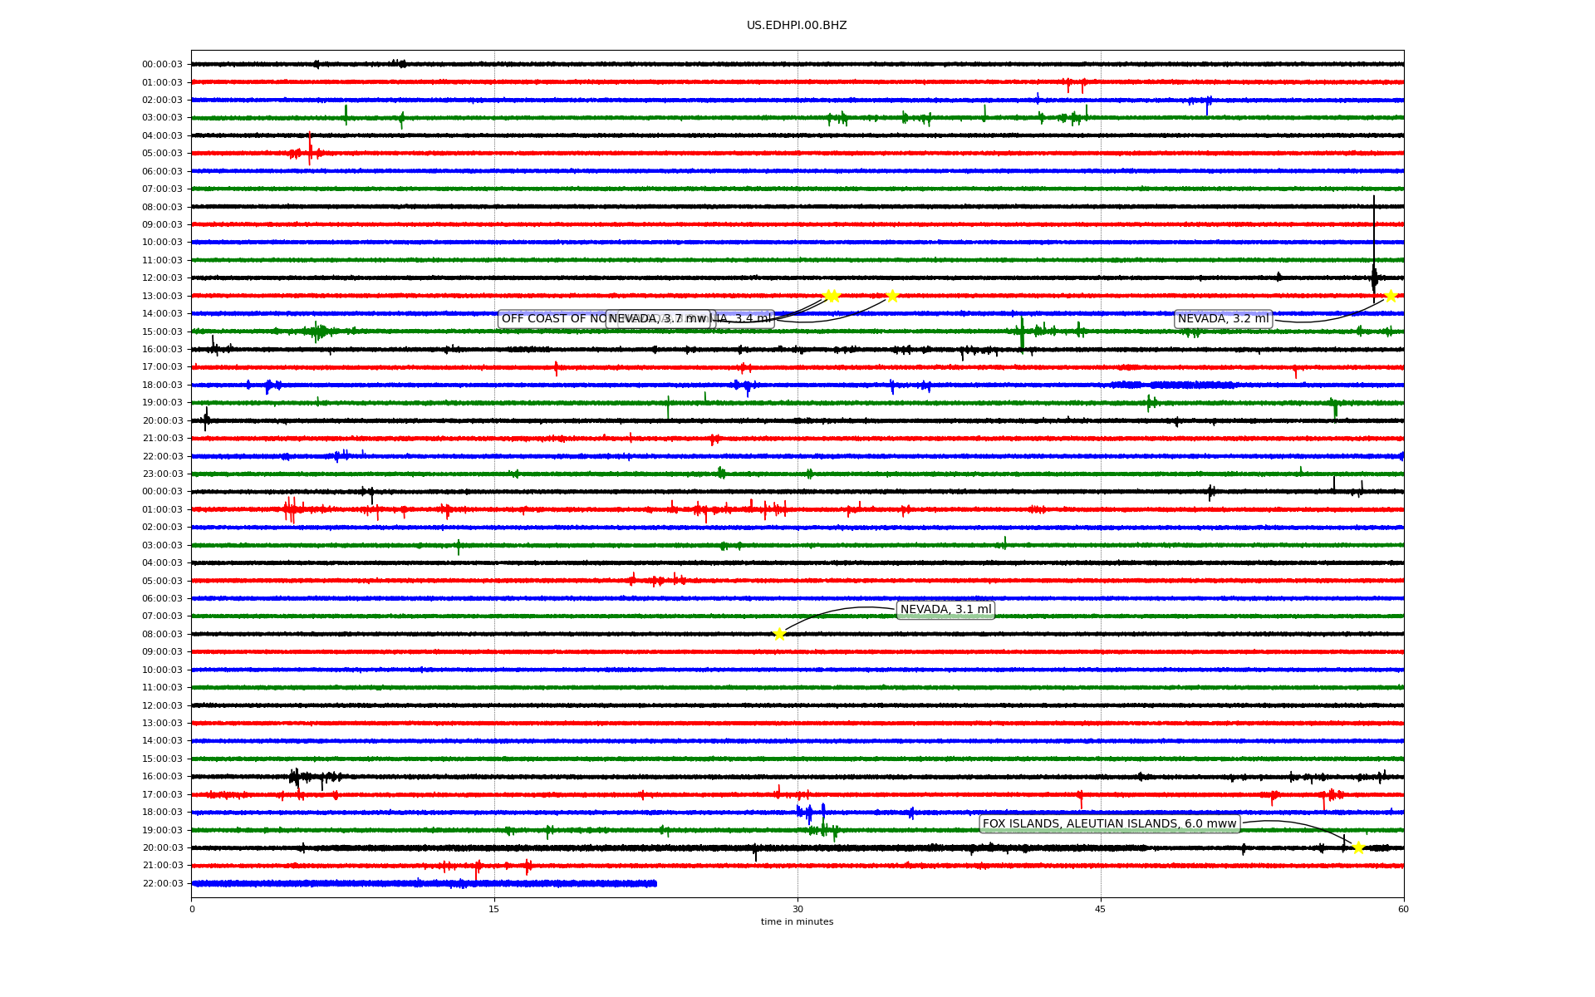Viewport: 1595px width, 997px height.
Task: Click the 'FOX ISLANDS, ALEUTIAN ISLANDS, 6.0 mww' label
Action: point(1110,824)
